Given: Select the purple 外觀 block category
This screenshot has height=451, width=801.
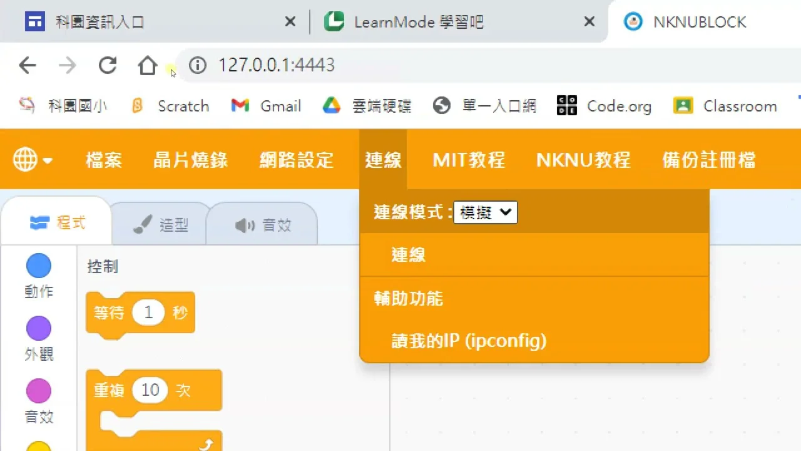Looking at the screenshot, I should click(x=39, y=339).
